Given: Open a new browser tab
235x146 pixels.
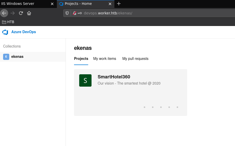Looking at the screenshot, I should [x=119, y=4].
